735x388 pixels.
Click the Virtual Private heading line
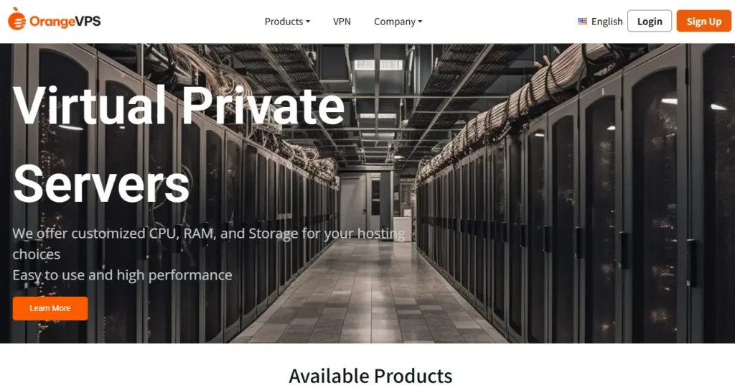[179, 106]
